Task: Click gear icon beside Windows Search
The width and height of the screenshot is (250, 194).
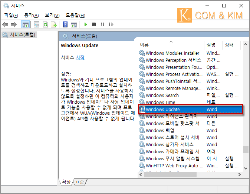Action: (142, 95)
